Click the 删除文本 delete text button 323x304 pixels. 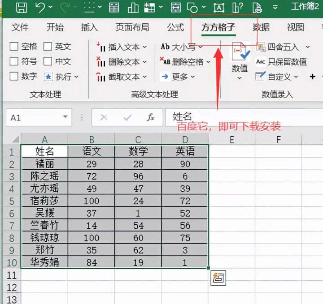(121, 62)
